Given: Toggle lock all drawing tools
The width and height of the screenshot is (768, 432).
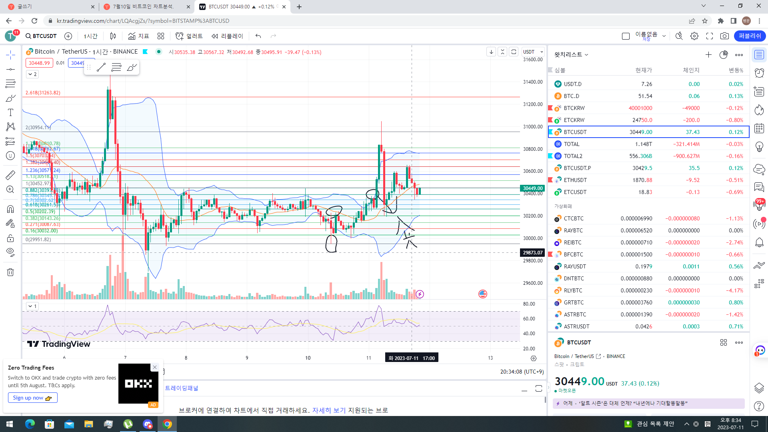Looking at the screenshot, I should tap(10, 238).
